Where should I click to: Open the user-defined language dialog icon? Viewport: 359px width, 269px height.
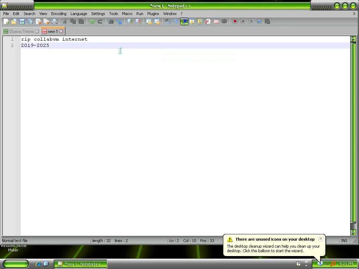pyautogui.click(x=192, y=21)
